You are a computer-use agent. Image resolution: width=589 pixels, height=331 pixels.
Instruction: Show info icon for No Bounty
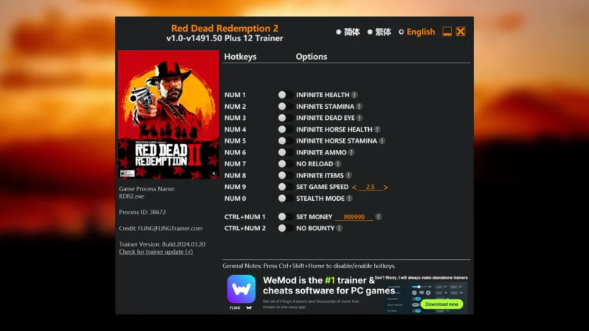(x=339, y=228)
